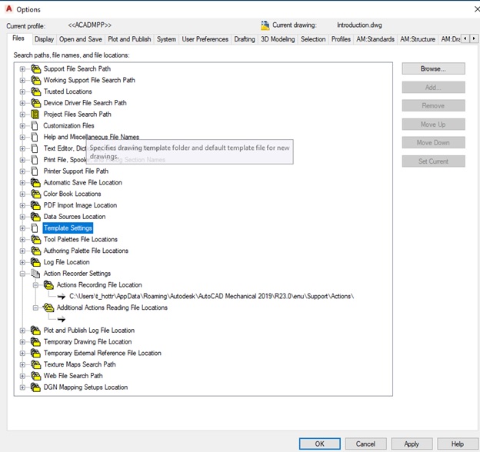Click the Tool Palettes File Locations folder icon
Screen dimensions: 480x452
(36, 240)
